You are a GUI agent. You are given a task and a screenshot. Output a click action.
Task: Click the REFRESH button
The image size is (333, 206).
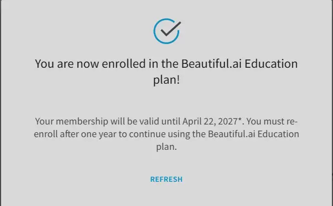(x=166, y=179)
